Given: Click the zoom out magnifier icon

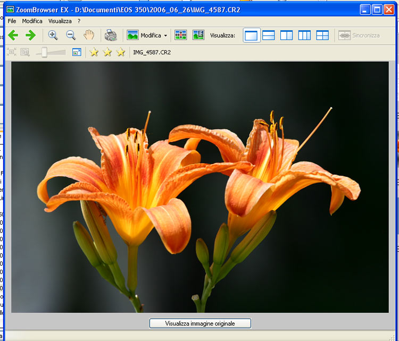Looking at the screenshot, I should (x=71, y=36).
